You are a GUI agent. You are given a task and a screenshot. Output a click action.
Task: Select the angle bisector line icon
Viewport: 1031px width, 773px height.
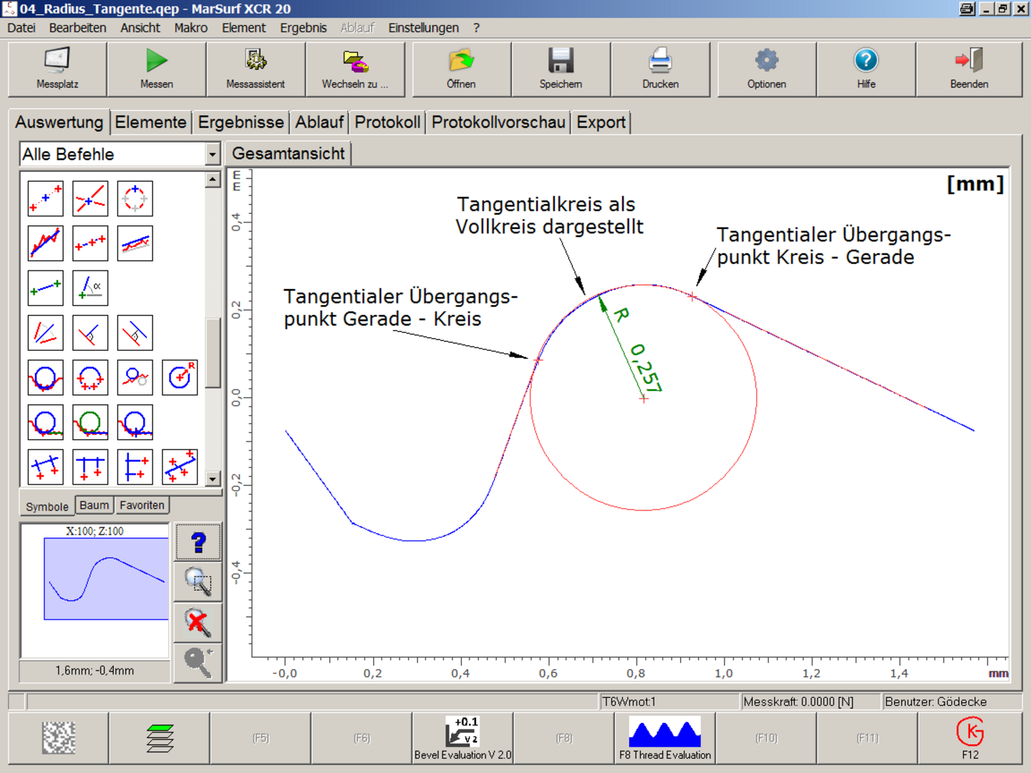click(x=46, y=333)
